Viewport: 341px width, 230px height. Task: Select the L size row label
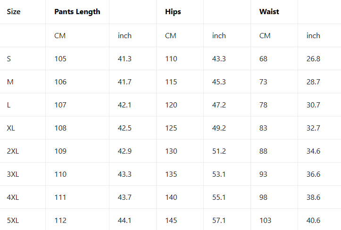point(9,105)
